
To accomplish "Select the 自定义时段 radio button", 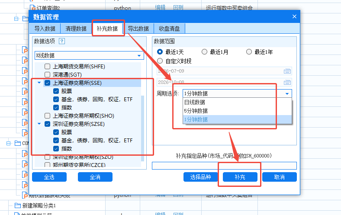I will pyautogui.click(x=160, y=61).
